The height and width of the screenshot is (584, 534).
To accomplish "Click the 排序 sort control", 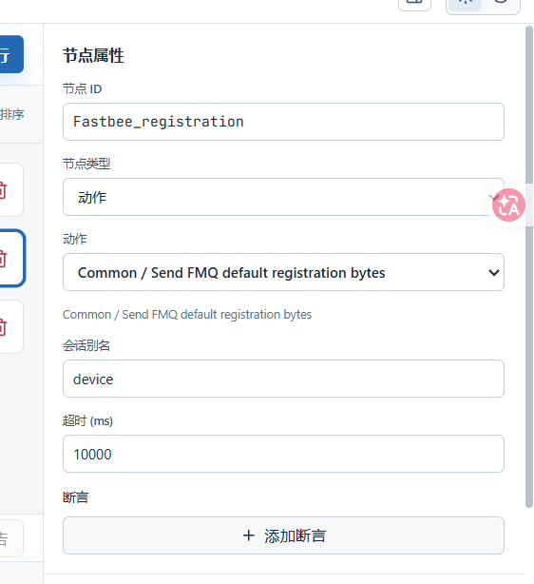I will [x=12, y=114].
